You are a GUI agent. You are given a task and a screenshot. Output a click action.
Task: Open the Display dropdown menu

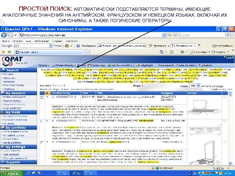coord(44,66)
